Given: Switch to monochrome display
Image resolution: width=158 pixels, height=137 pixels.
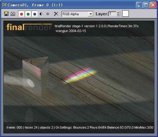Looking at the screenshot, I should [x=48, y=14].
